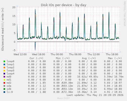Click the loop4 dark blue legend swatch
Image resolution: width=127 pixels, height=101 pixels.
[4, 74]
